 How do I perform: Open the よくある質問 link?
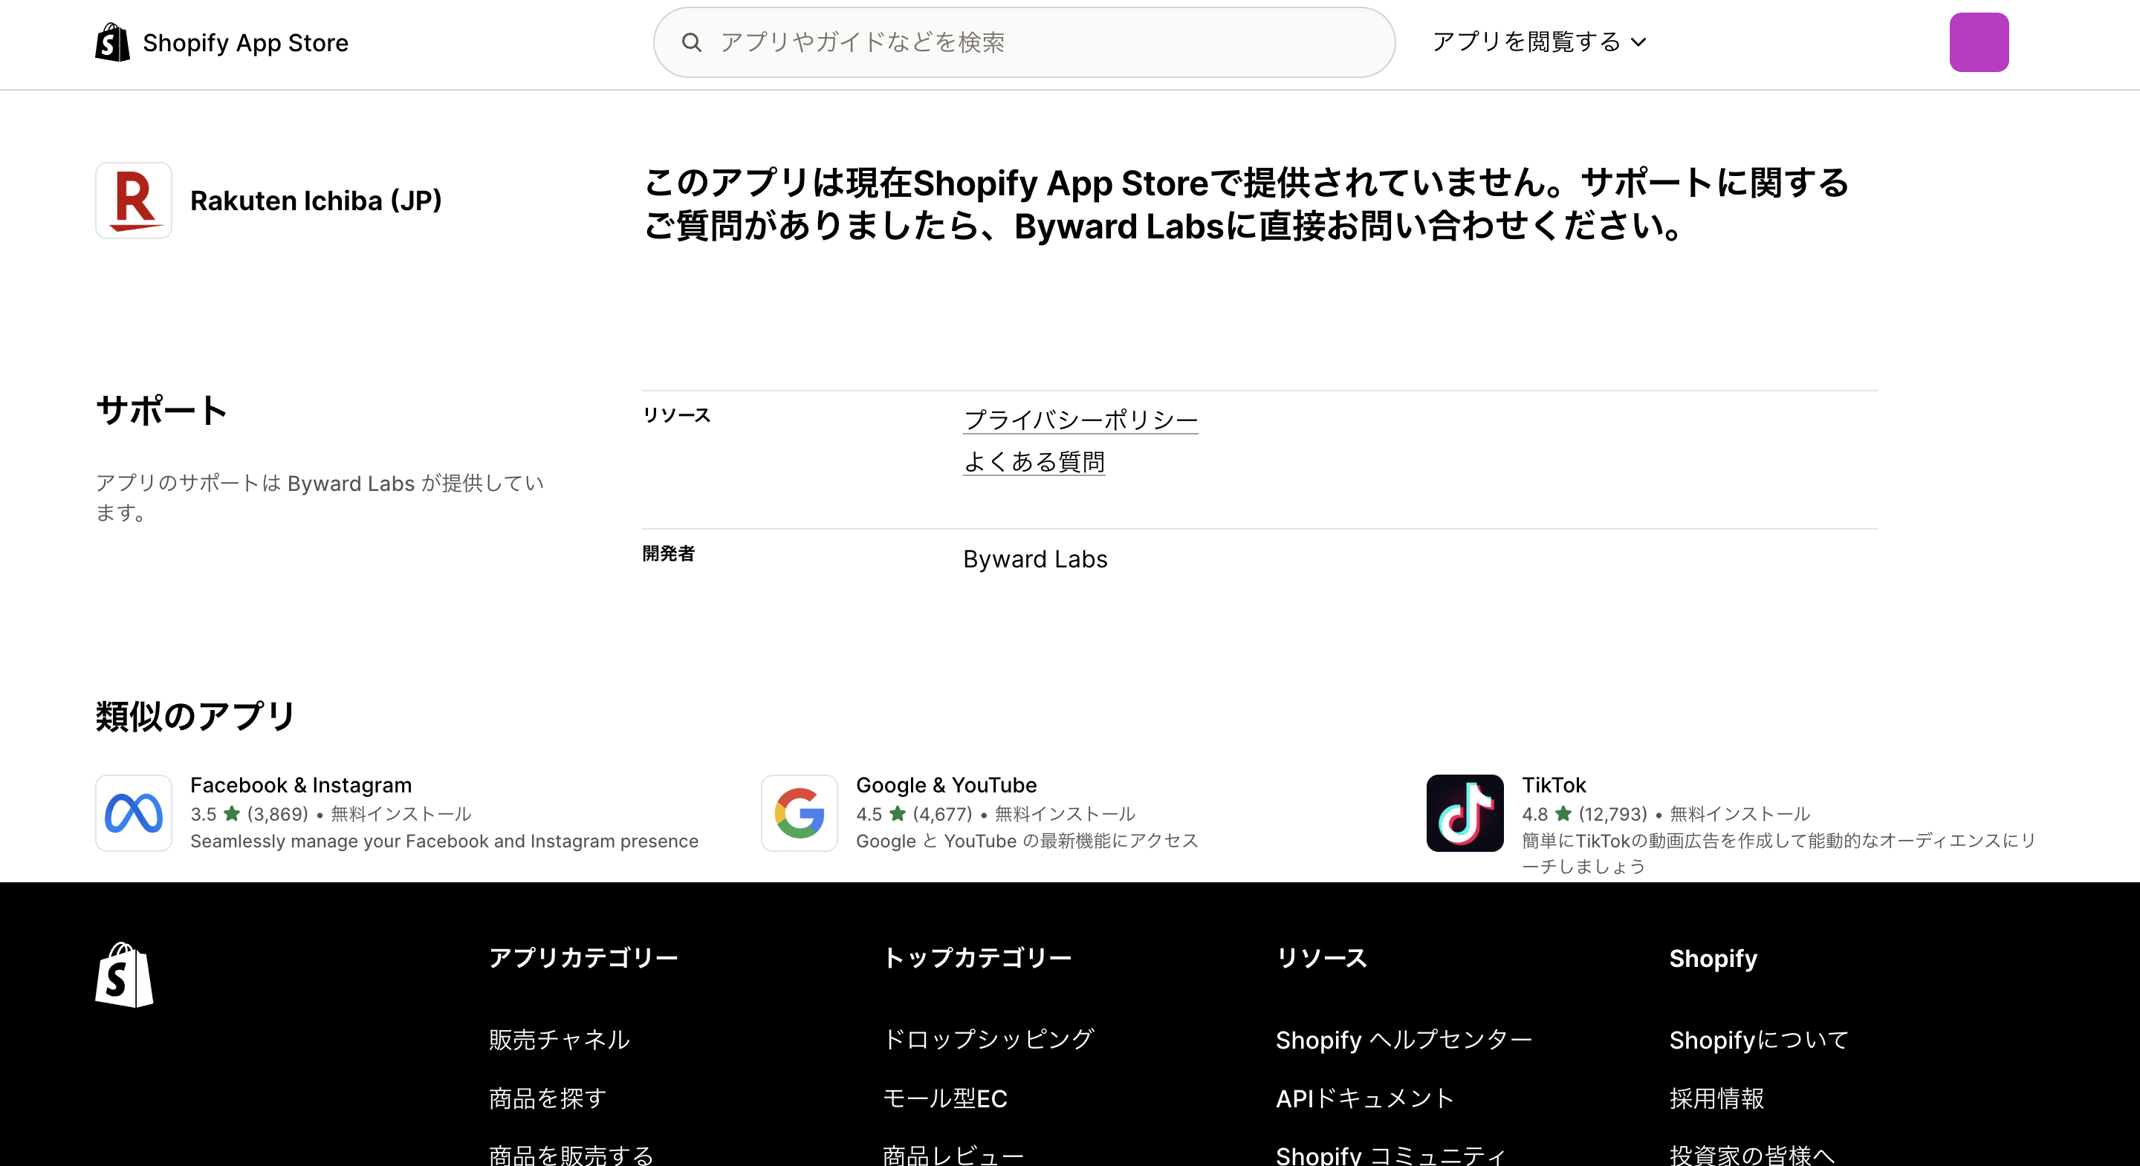(x=1034, y=462)
